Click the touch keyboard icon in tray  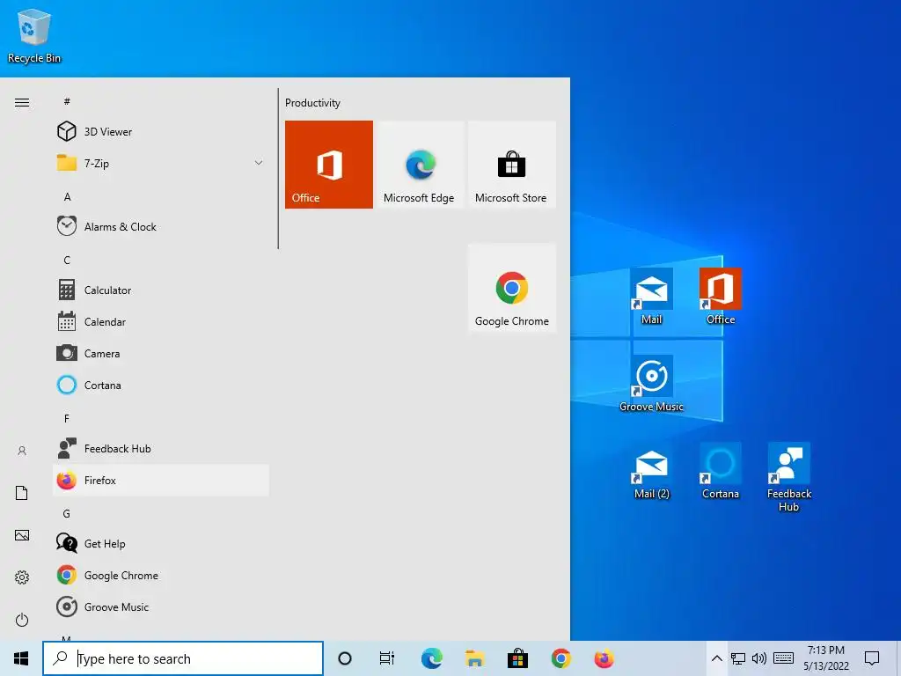(x=783, y=658)
